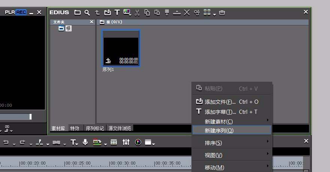
Task: Close the 文件夹 folder pane
Action: click(x=91, y=22)
